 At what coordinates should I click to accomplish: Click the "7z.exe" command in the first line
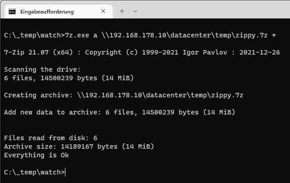click(x=77, y=35)
